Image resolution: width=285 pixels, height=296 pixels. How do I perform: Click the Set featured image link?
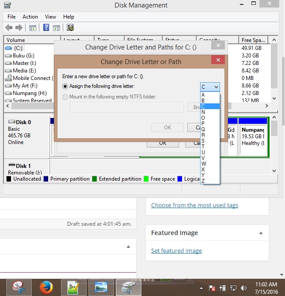pyautogui.click(x=176, y=250)
